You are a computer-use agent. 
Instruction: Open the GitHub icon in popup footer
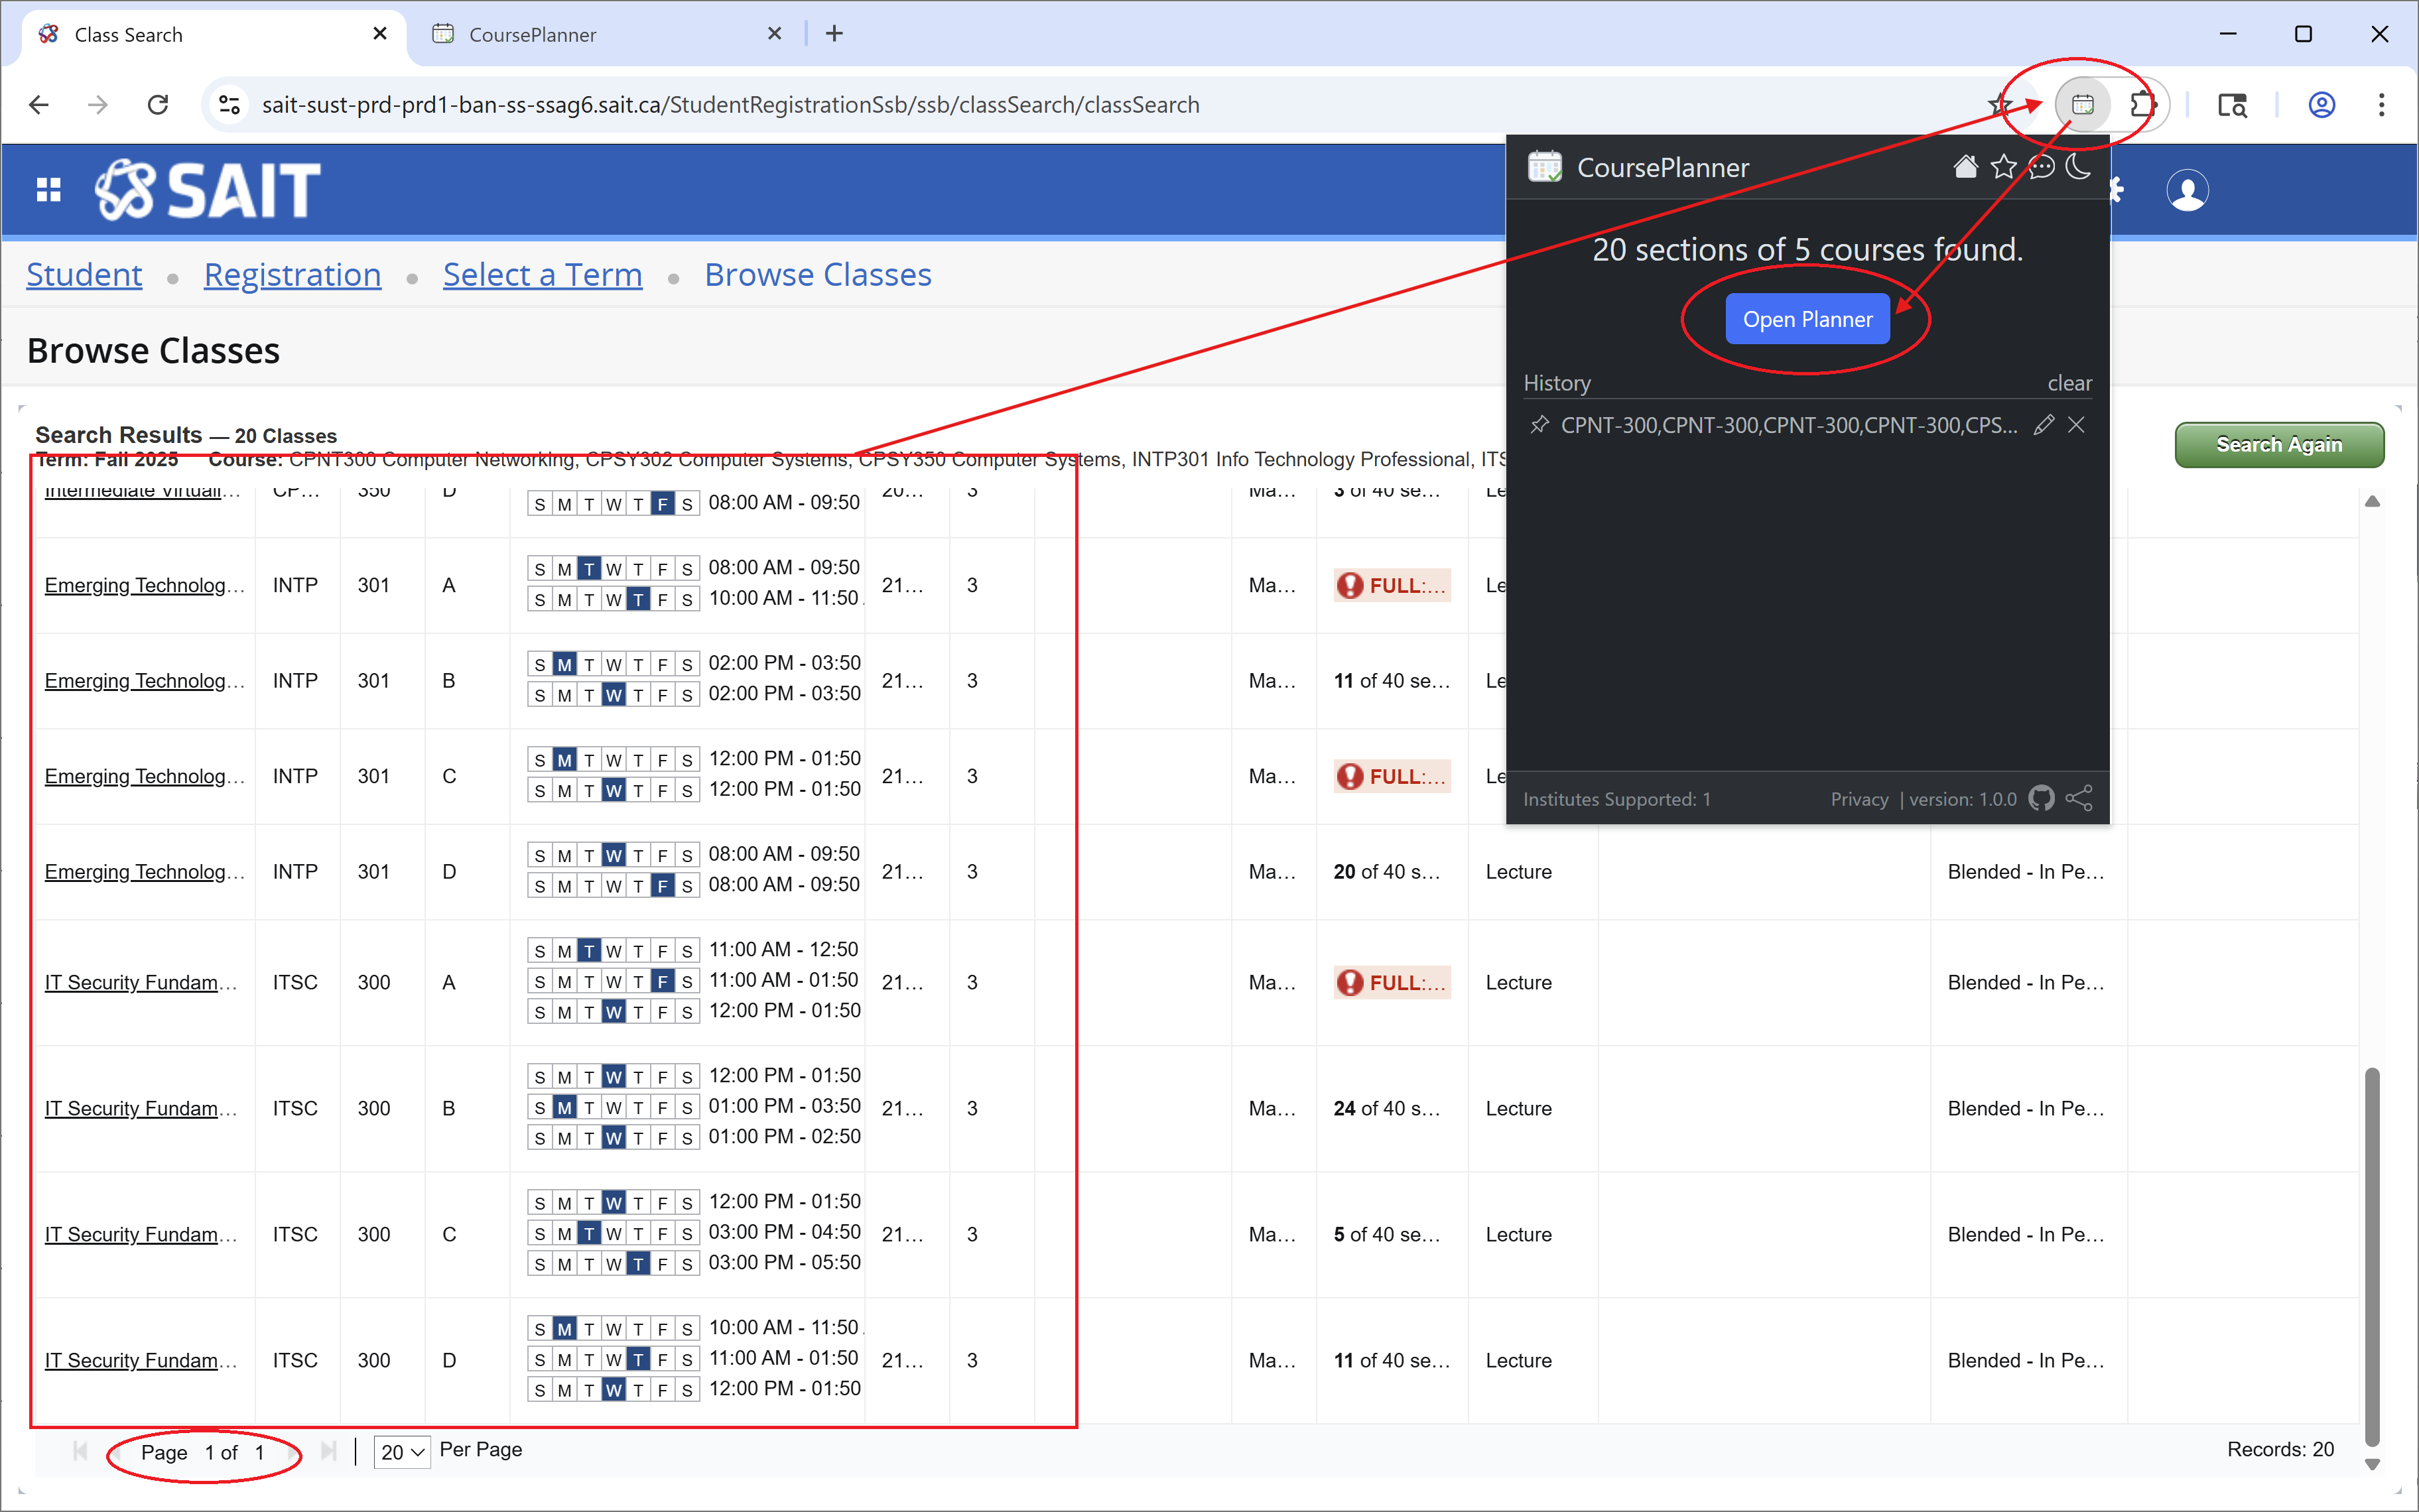tap(2041, 799)
